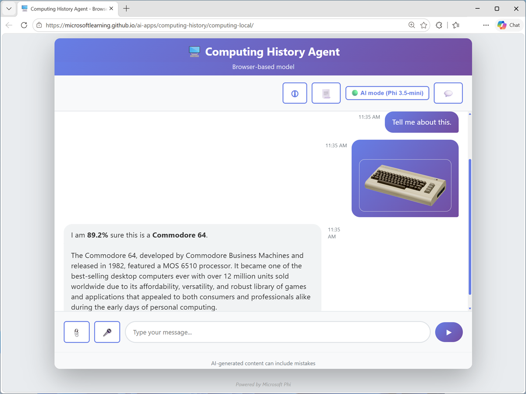Screen dimensions: 526x394
Task: Click 'AI-generated content can include mistakes' notice
Action: (x=263, y=363)
